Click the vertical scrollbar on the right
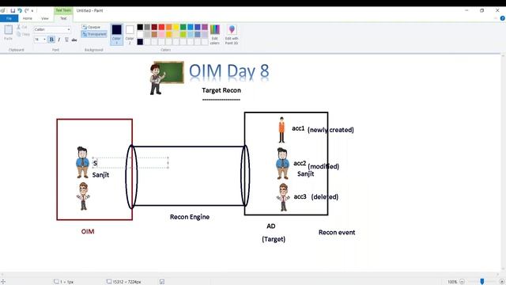 tap(503, 163)
